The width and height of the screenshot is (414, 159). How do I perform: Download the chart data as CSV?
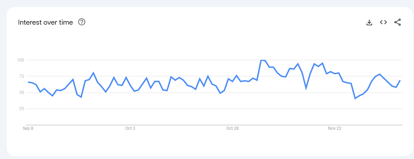tap(369, 23)
